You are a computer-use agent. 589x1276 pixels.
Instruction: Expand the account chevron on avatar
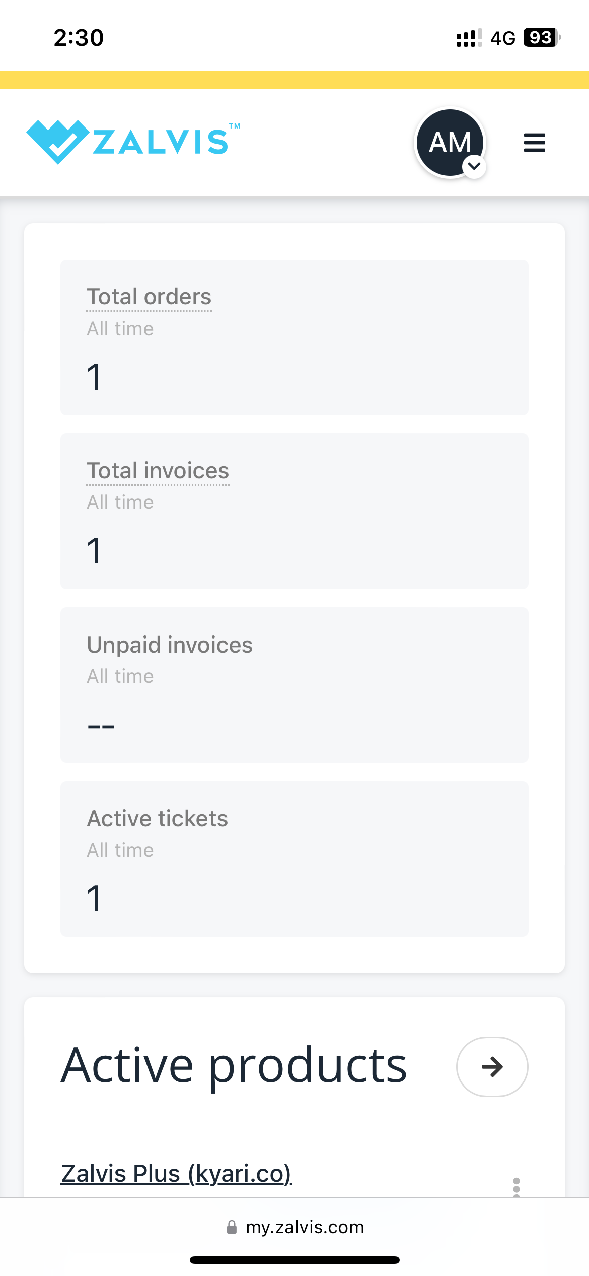tap(474, 166)
